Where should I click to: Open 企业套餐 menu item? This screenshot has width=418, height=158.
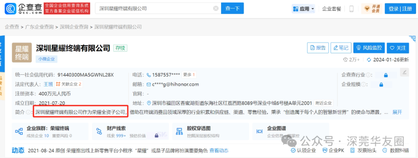(x=332, y=9)
